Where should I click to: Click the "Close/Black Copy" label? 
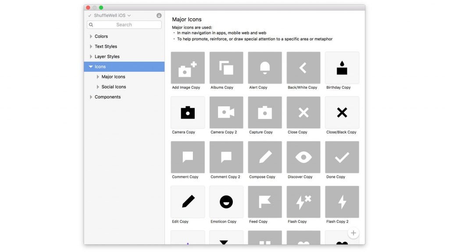click(341, 132)
